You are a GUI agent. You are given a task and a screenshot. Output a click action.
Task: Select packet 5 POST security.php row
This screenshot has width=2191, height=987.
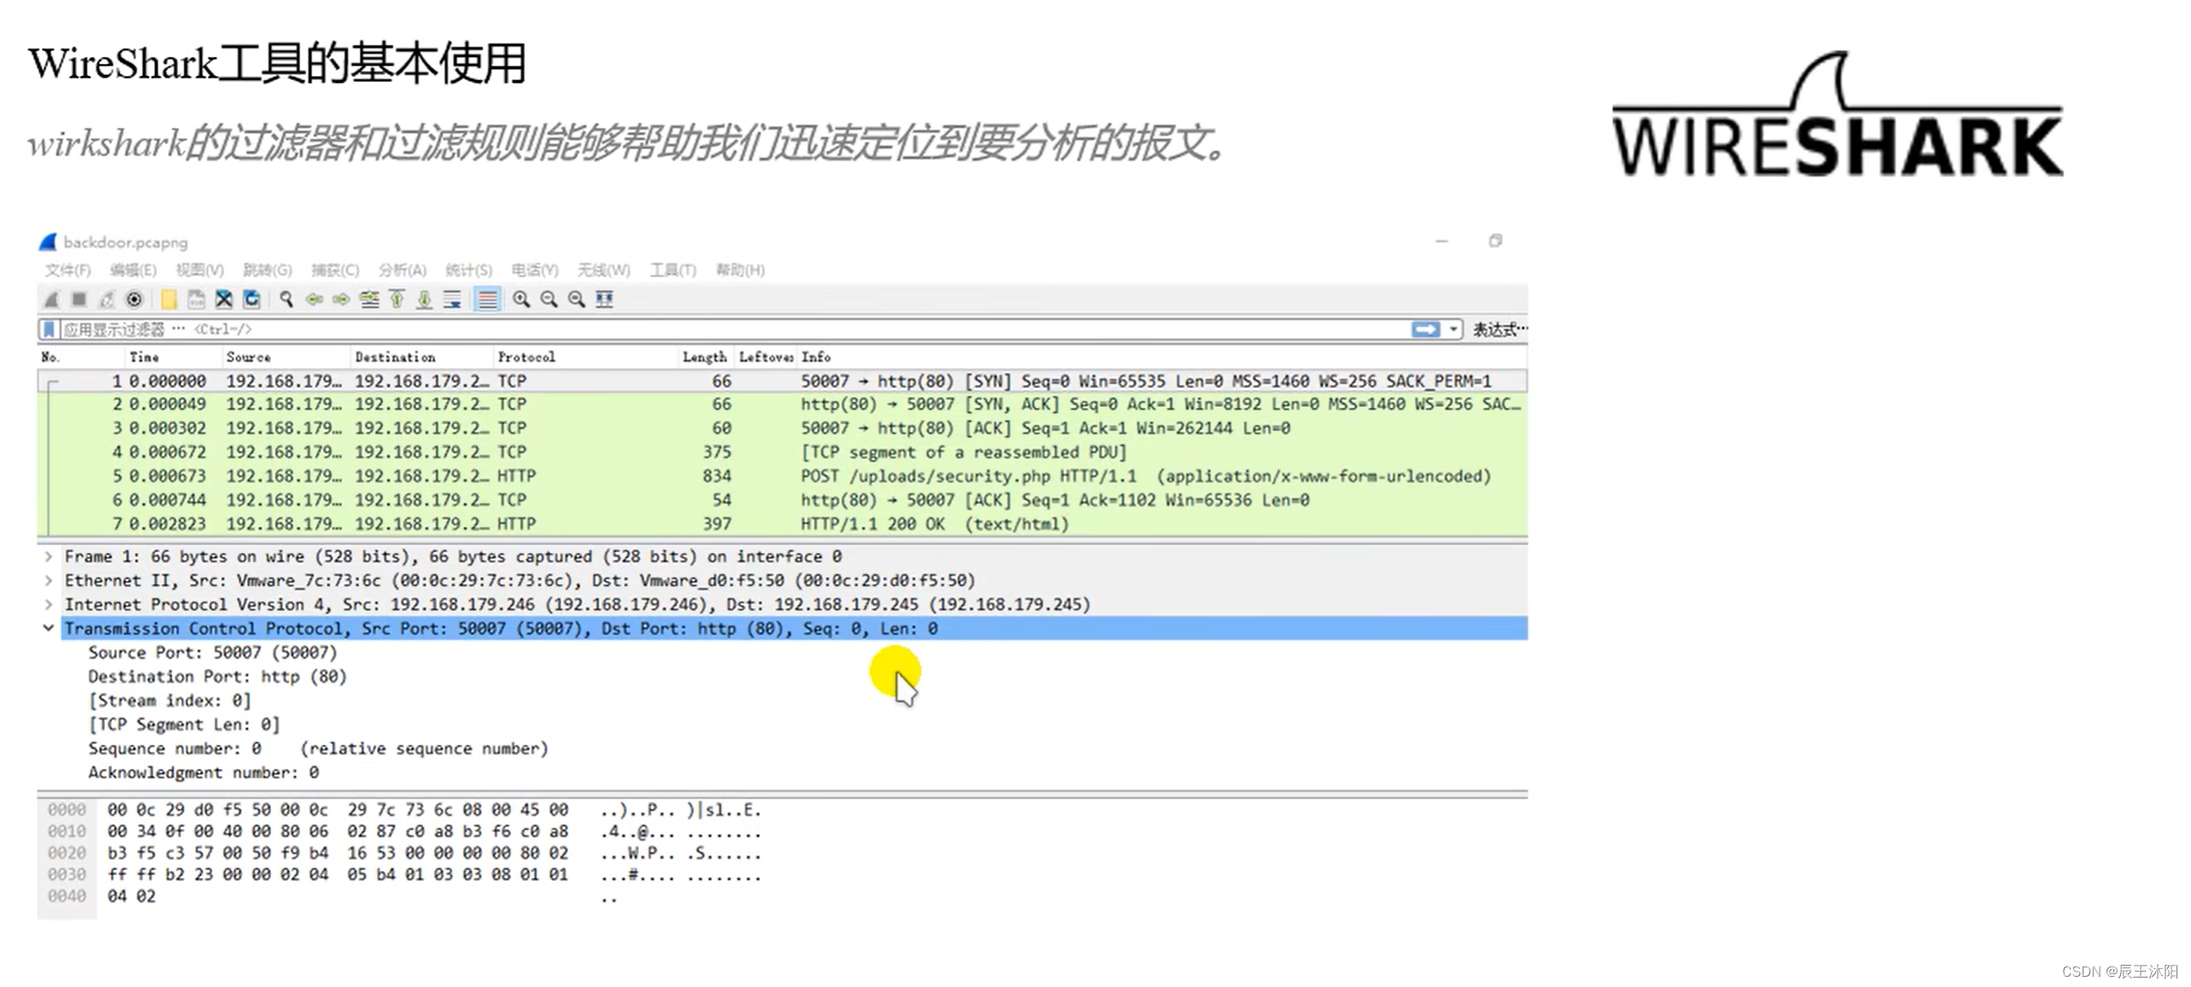click(782, 476)
